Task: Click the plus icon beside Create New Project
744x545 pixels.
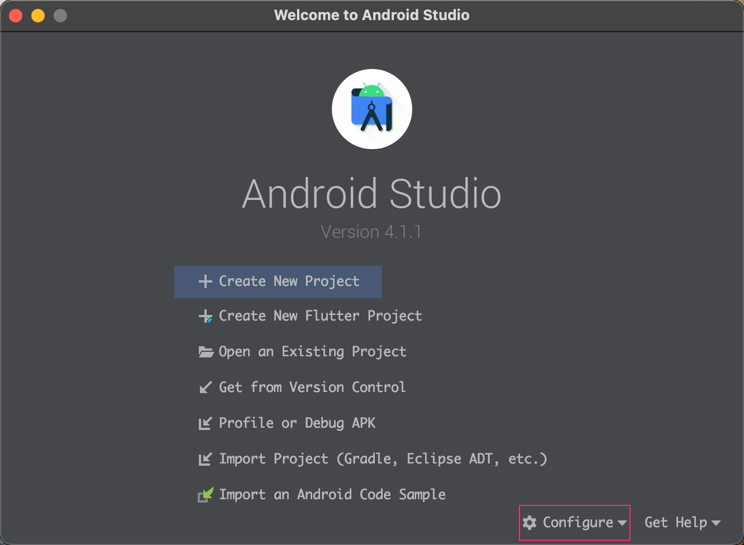Action: [x=206, y=281]
